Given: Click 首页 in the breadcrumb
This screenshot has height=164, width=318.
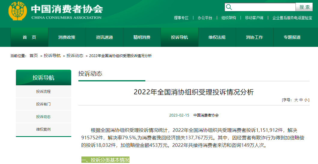Looking at the screenshot, I should pos(34,56).
